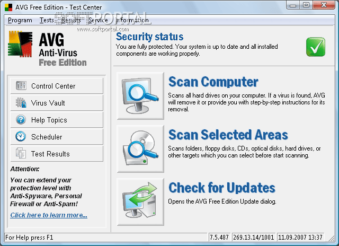Click the date 11.09.2007 13:37 in status bar

(300, 238)
